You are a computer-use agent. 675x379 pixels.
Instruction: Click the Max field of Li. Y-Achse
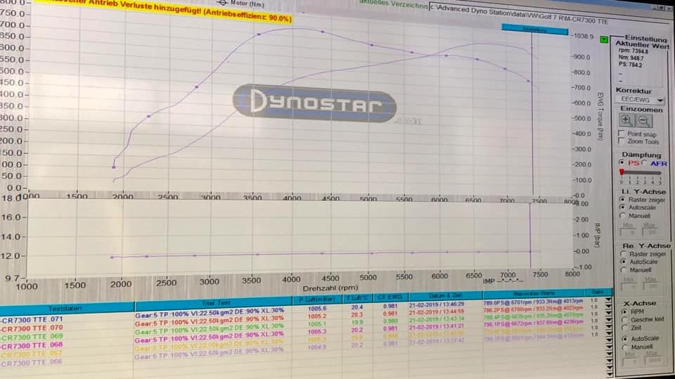(x=650, y=232)
